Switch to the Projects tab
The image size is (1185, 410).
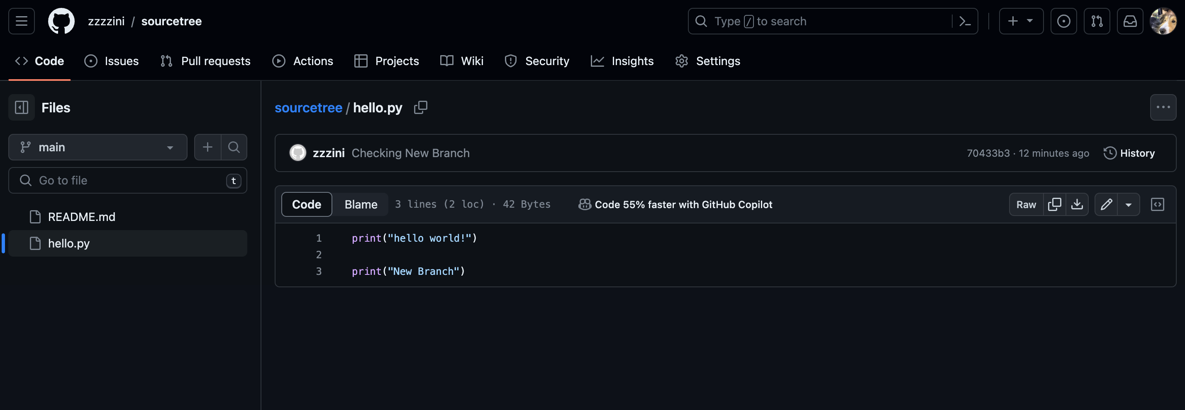pos(386,61)
